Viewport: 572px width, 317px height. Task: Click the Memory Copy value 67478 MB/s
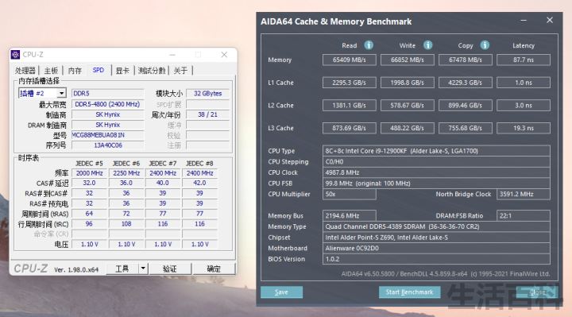(x=466, y=60)
